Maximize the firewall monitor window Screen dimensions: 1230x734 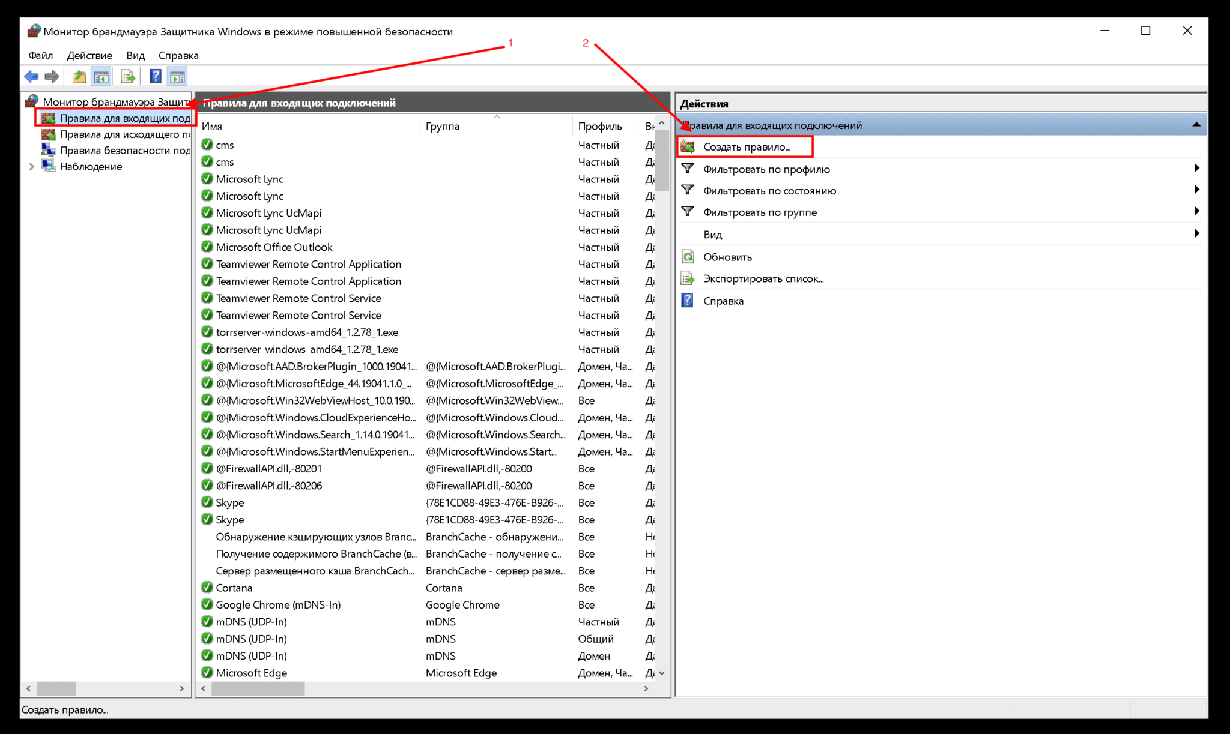(x=1145, y=31)
